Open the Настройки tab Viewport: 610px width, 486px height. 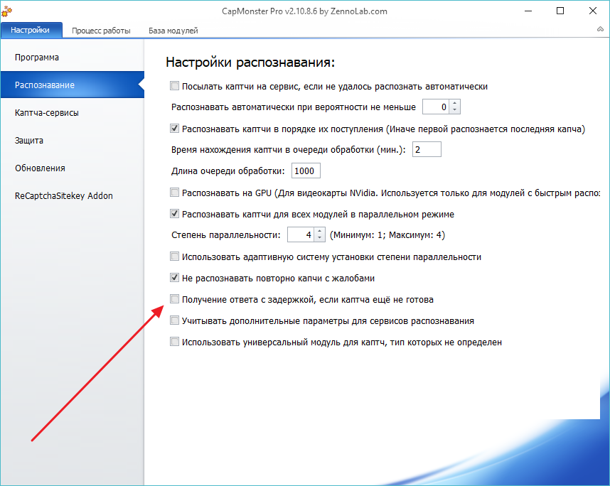point(31,30)
